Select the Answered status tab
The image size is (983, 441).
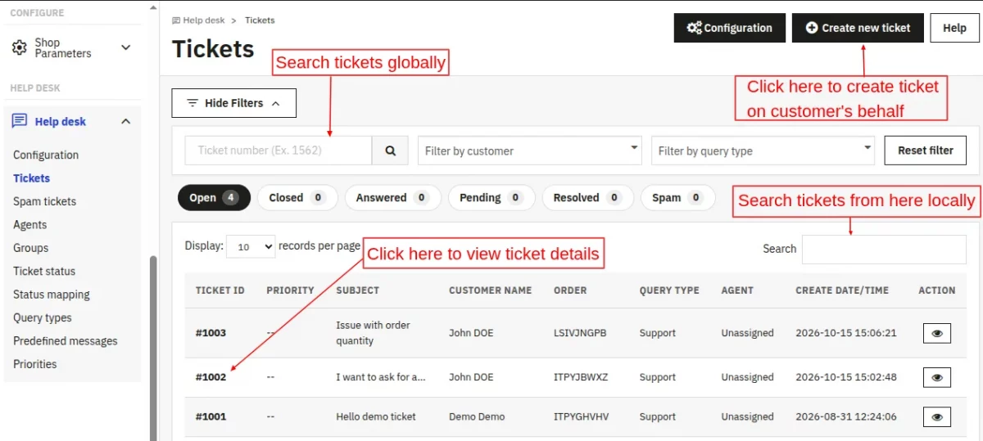point(392,197)
